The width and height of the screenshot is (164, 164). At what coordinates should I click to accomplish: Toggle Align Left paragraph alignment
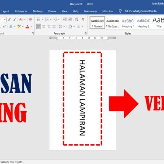[x=38, y=27]
